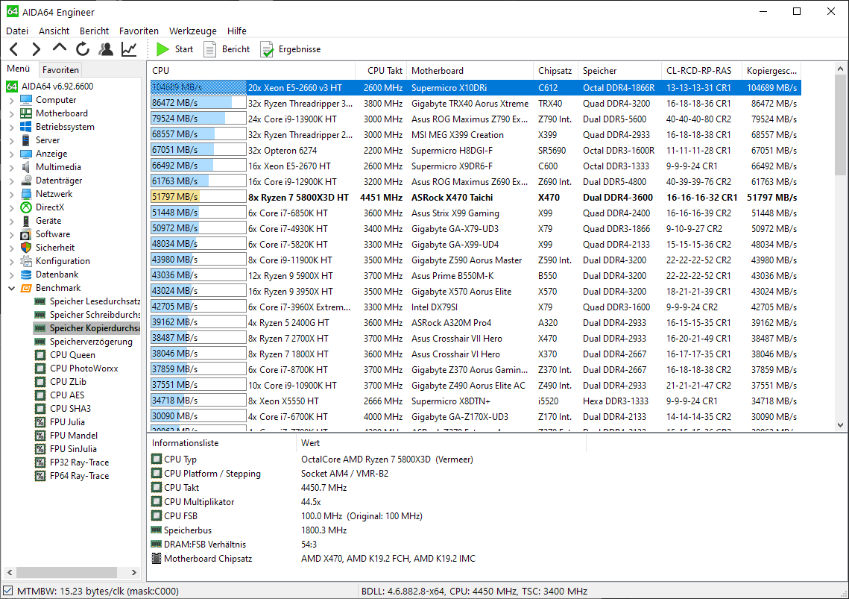The image size is (849, 599).
Task: Open FPU SinJulia benchmark icon
Action: [x=40, y=449]
